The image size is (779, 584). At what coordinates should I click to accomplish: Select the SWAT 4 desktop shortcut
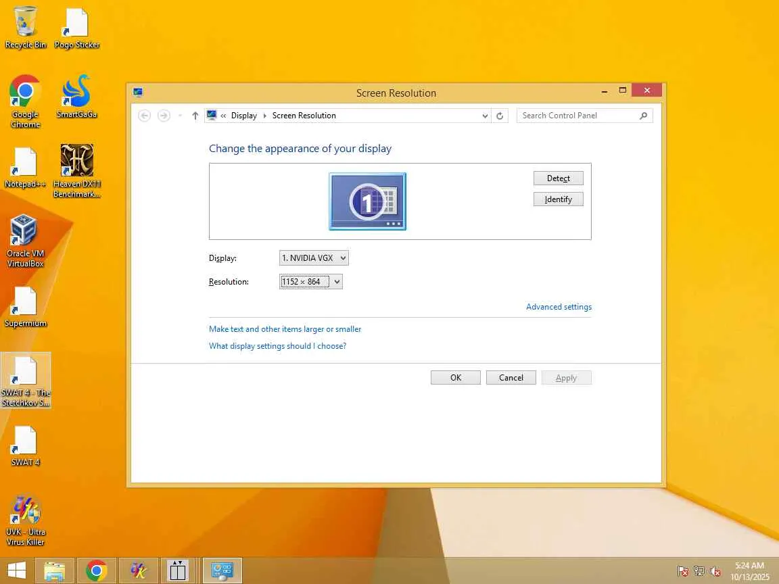pyautogui.click(x=25, y=446)
